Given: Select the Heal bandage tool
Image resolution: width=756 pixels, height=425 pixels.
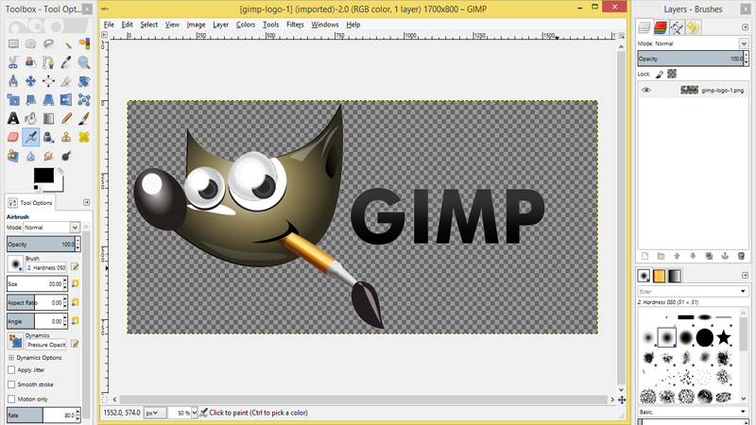Looking at the screenshot, I should tap(84, 137).
